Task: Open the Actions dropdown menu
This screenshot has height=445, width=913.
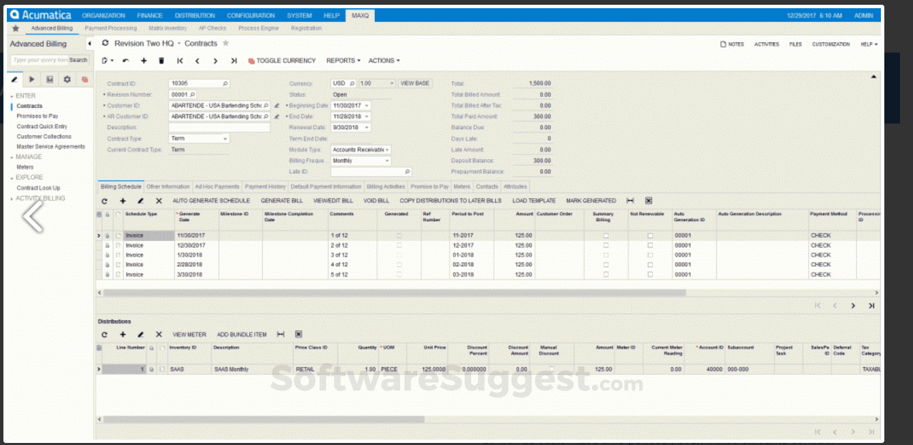Action: coord(384,61)
